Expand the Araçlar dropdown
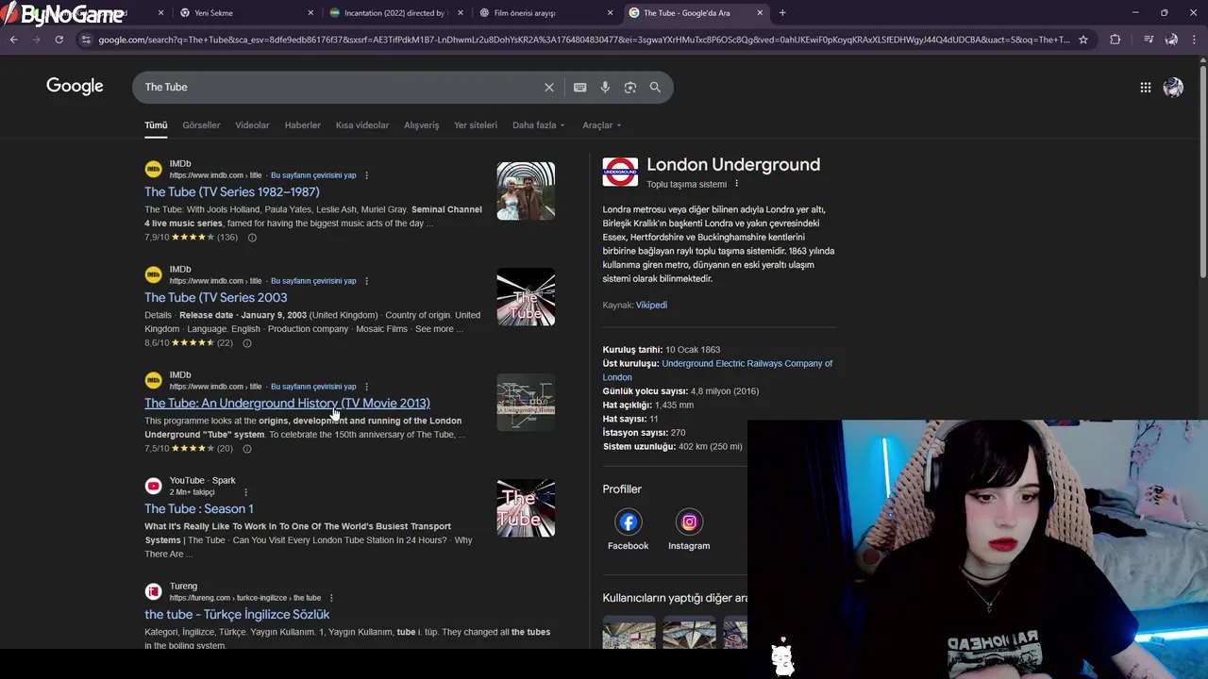Screen dimensions: 1208x679 [x=602, y=125]
